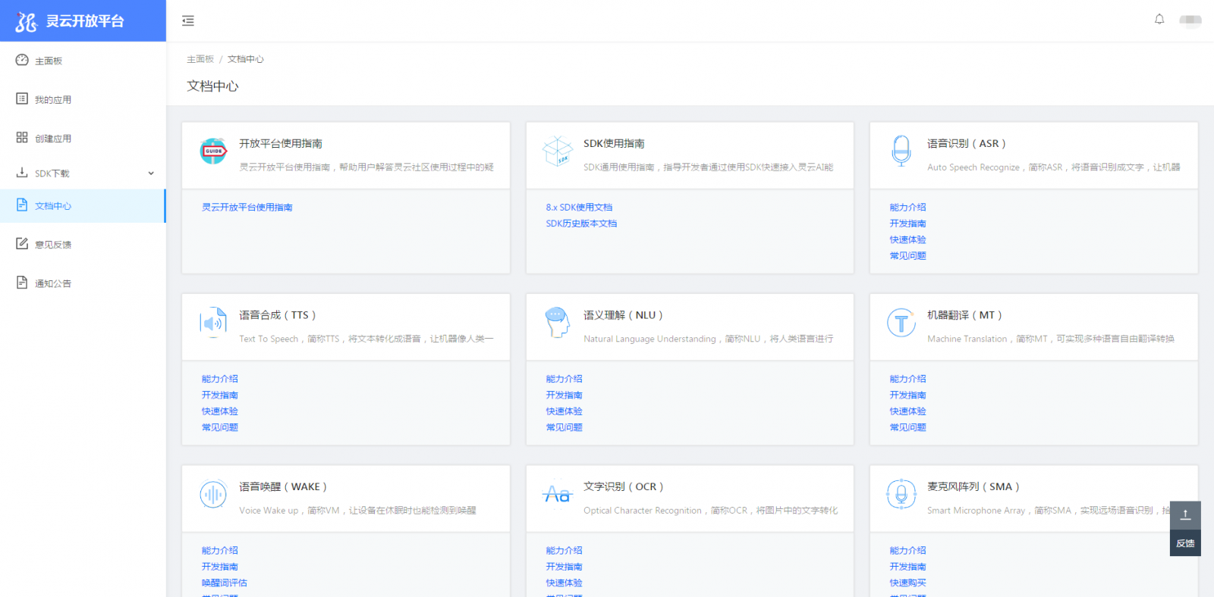The width and height of the screenshot is (1214, 597).
Task: Collapse the sidebar with the hamburger icon
Action: click(x=188, y=21)
